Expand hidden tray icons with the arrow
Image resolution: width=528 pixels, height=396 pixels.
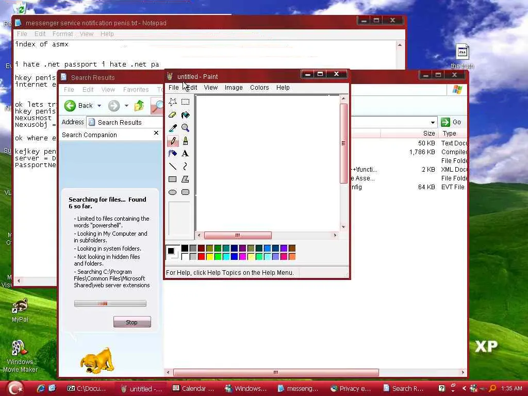point(464,388)
